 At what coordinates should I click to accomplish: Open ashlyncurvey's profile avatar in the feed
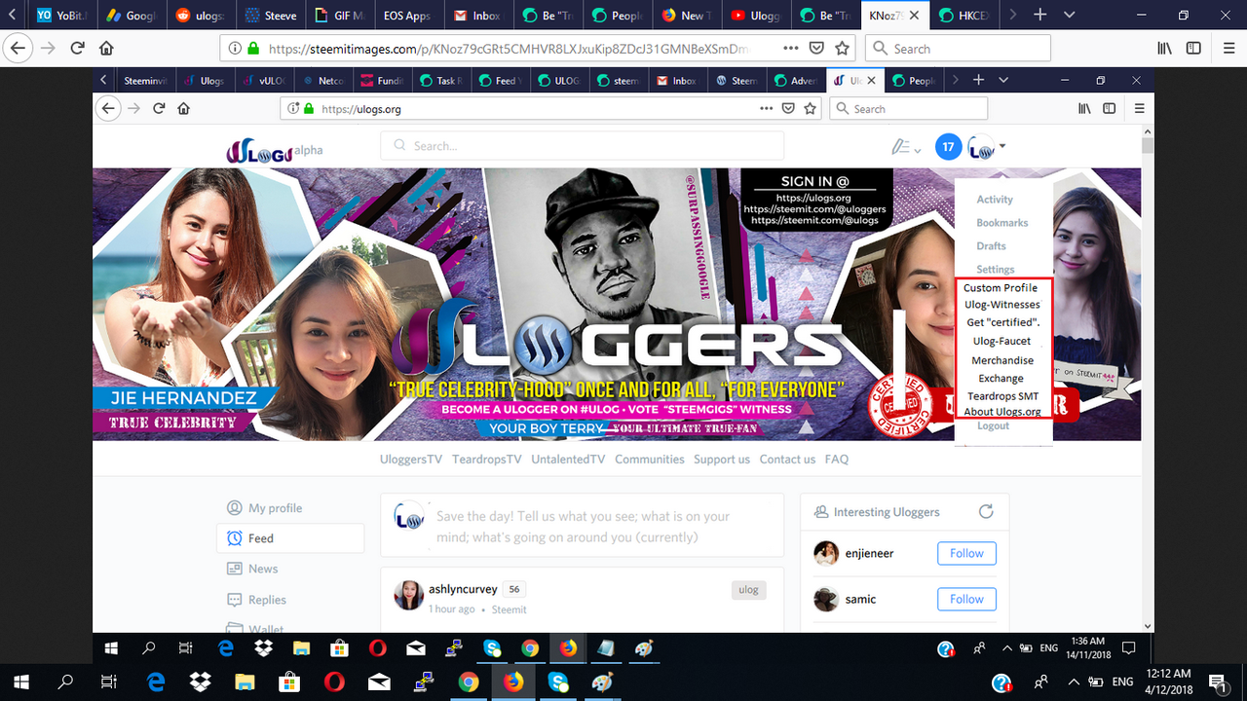coord(409,595)
